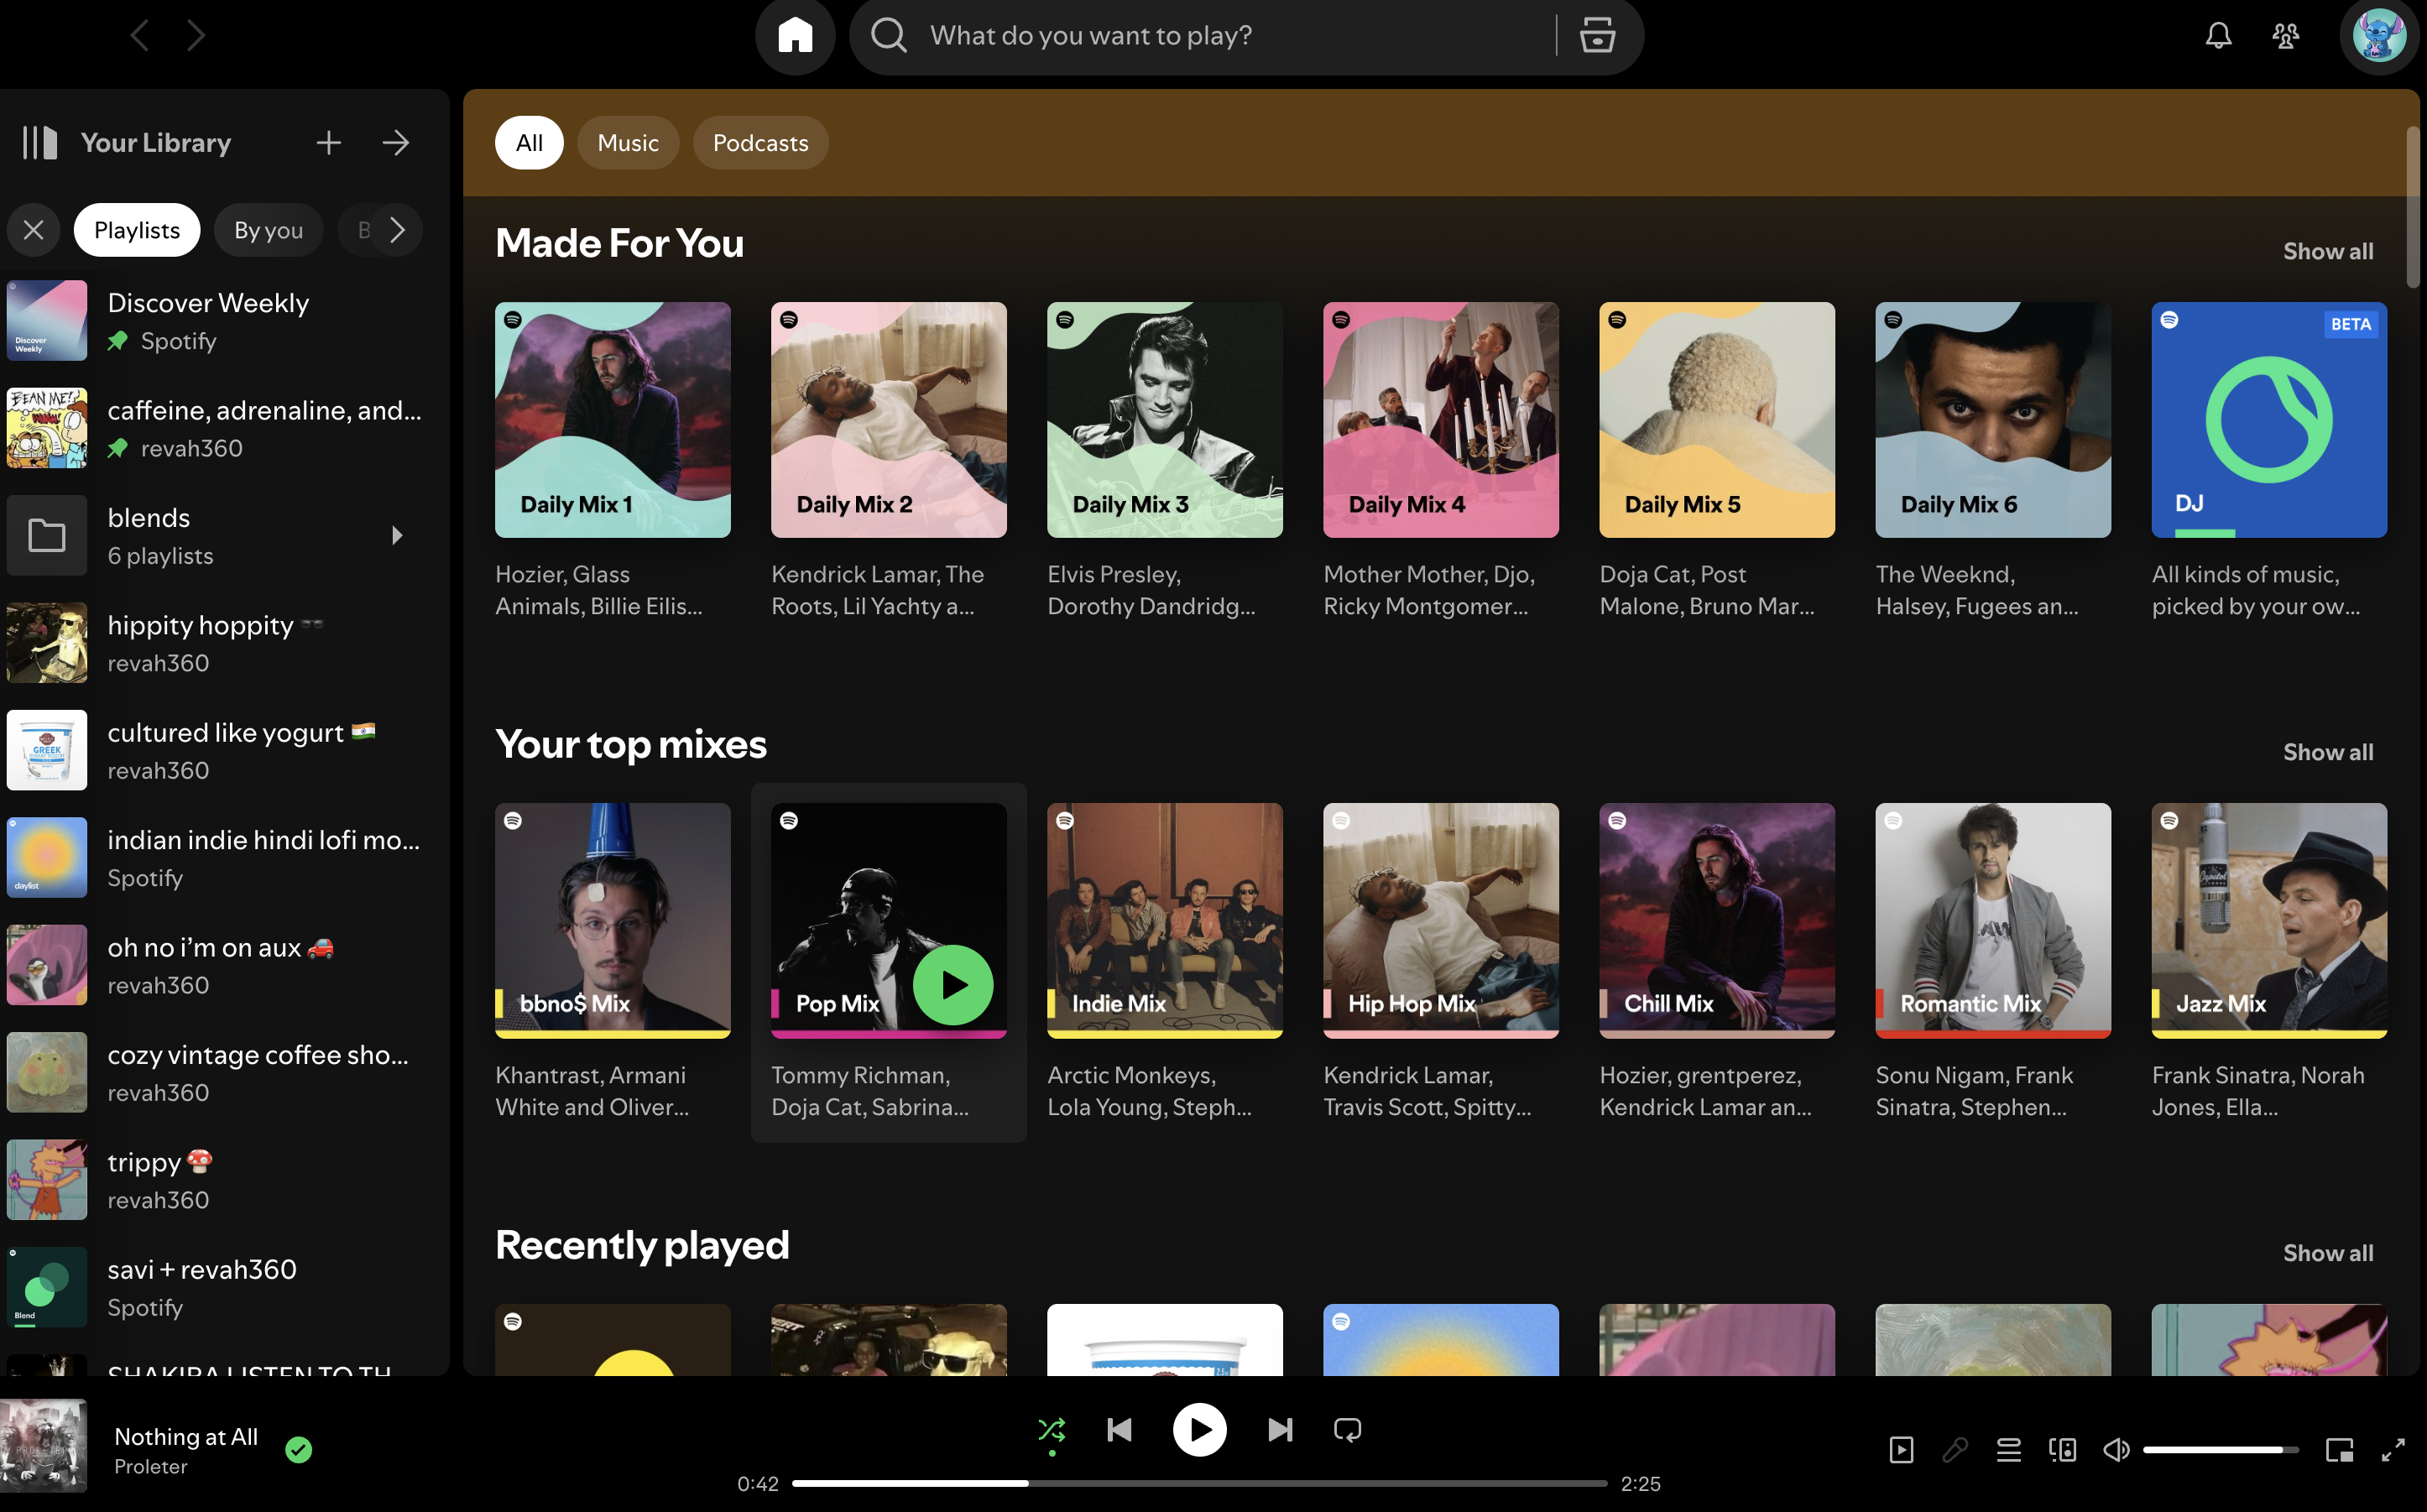Expand Your Library with arrow
2427x1512 pixels.
tap(396, 143)
